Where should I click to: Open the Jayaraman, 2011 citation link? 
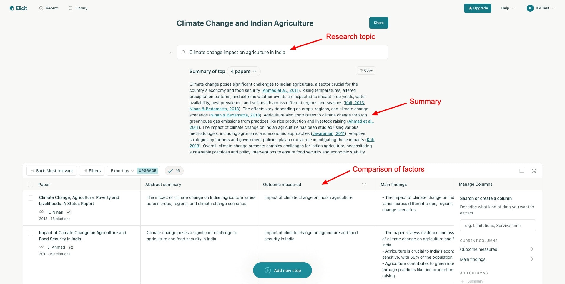328,133
